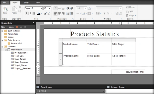154x94 pixels.
Task: Center align paragraph text
Action: coord(59,13)
